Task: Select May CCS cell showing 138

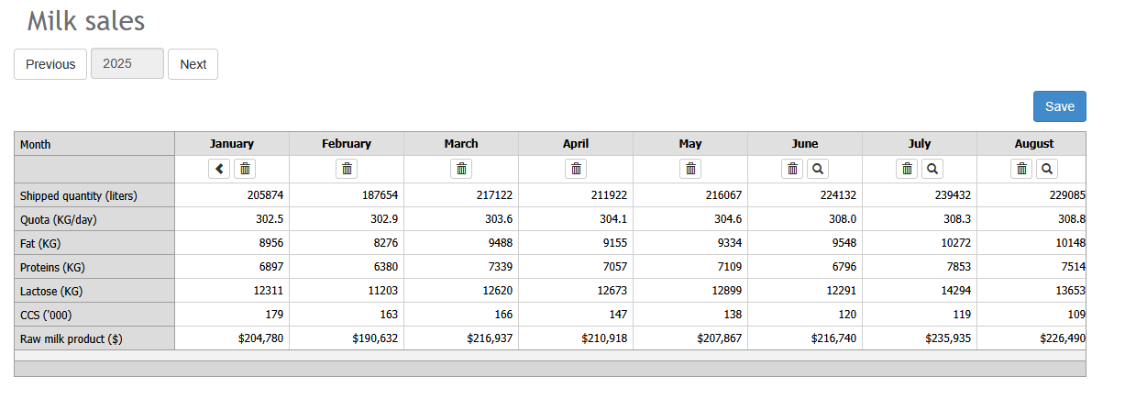Action: coord(690,315)
